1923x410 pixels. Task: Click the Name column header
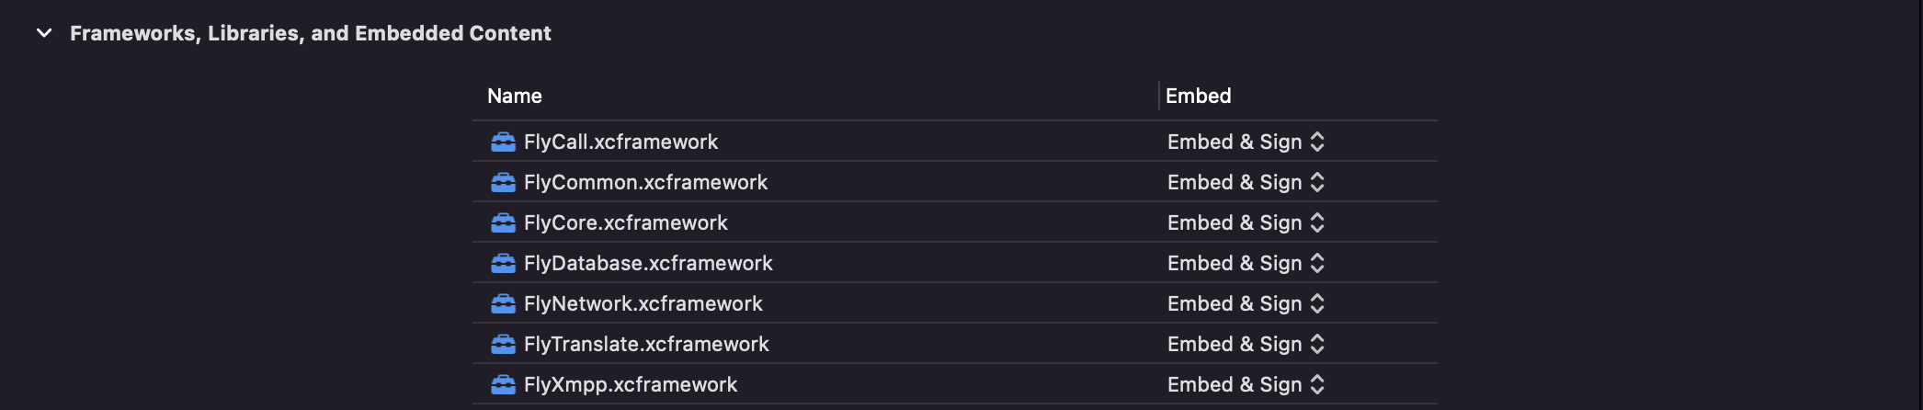pos(515,96)
